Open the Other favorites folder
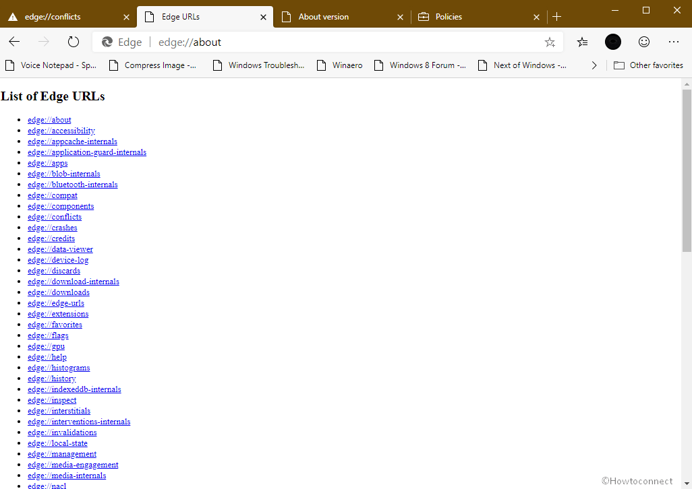Screen dimensions: 692x489 648,65
